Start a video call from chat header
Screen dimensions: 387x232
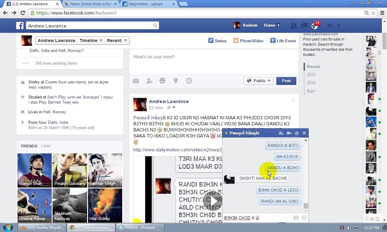click(289, 133)
